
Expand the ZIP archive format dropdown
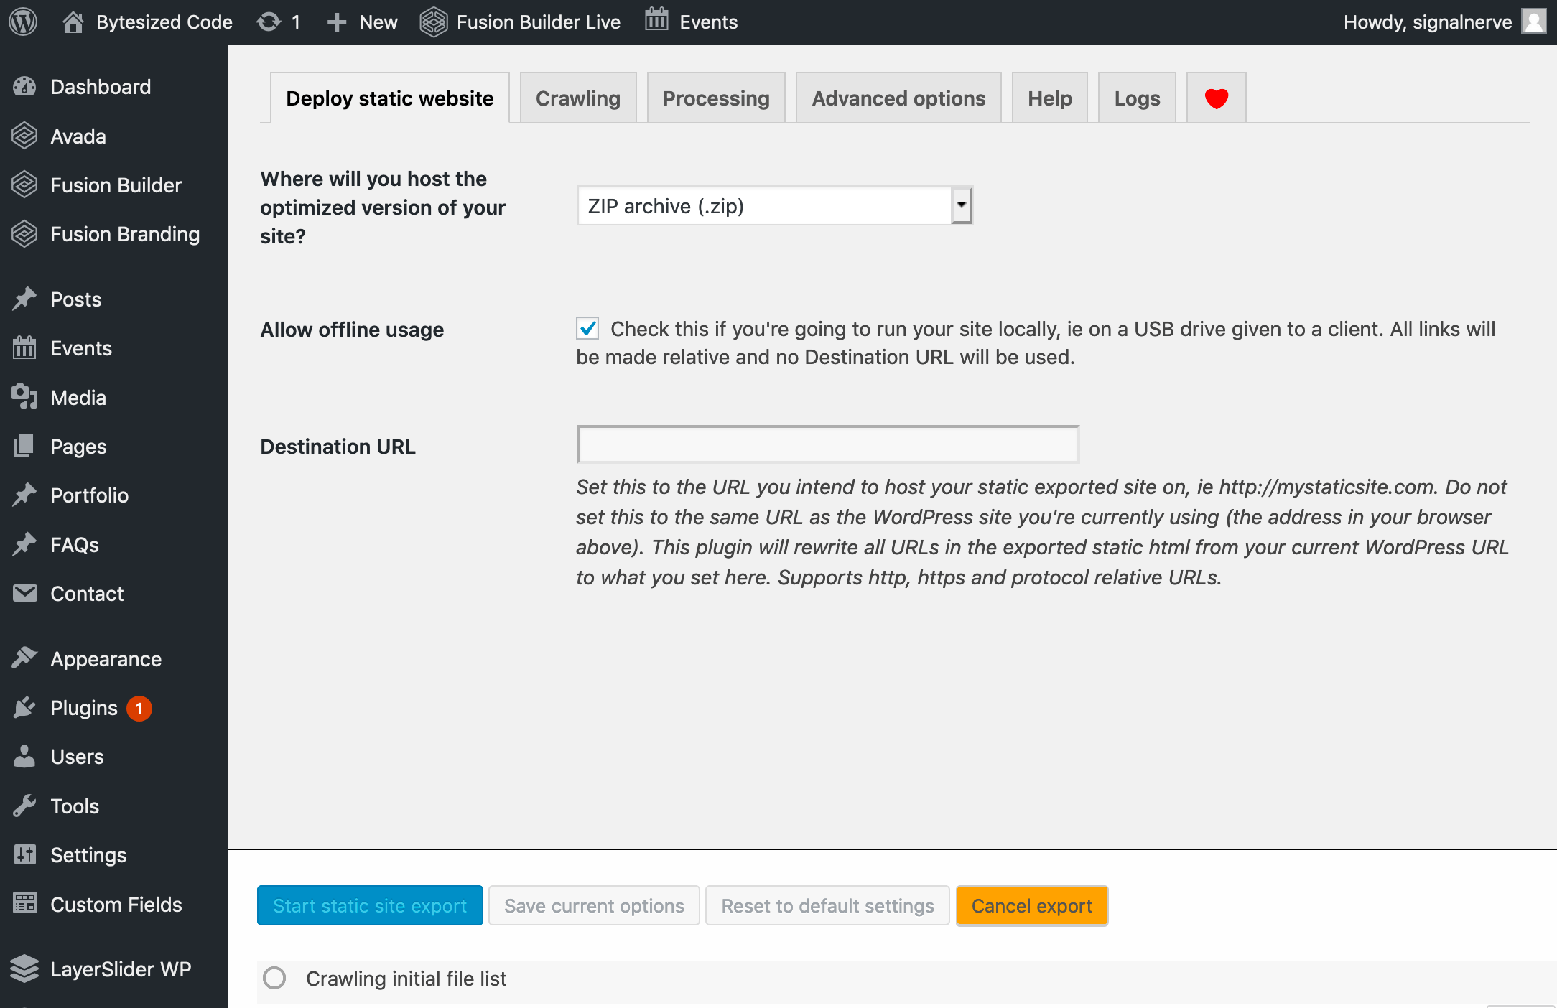[x=961, y=205]
